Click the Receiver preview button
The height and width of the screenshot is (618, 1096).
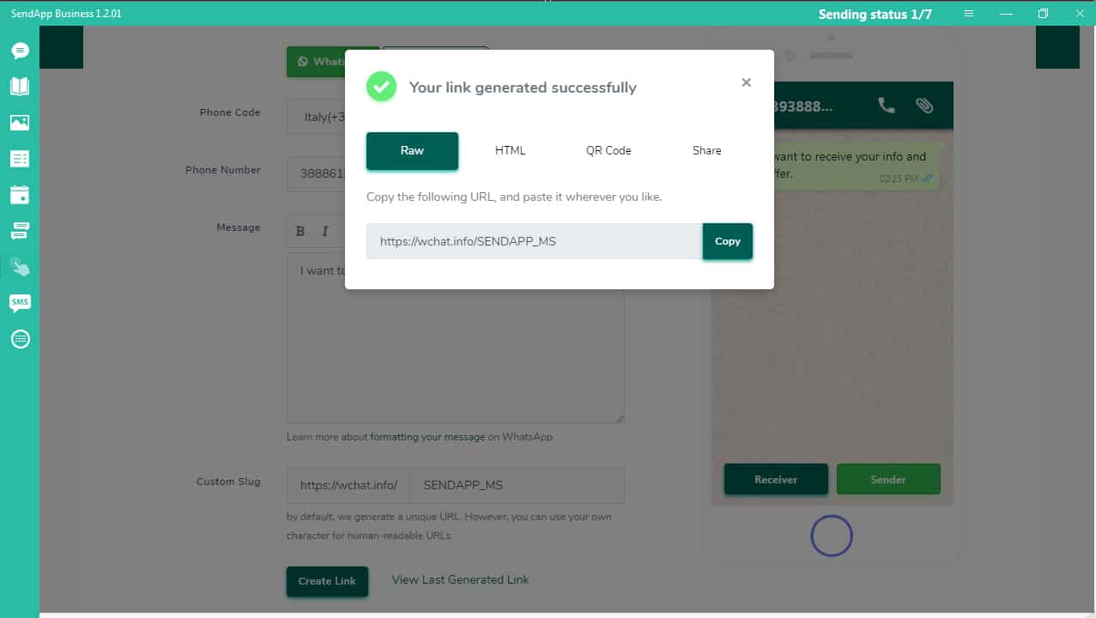point(776,480)
